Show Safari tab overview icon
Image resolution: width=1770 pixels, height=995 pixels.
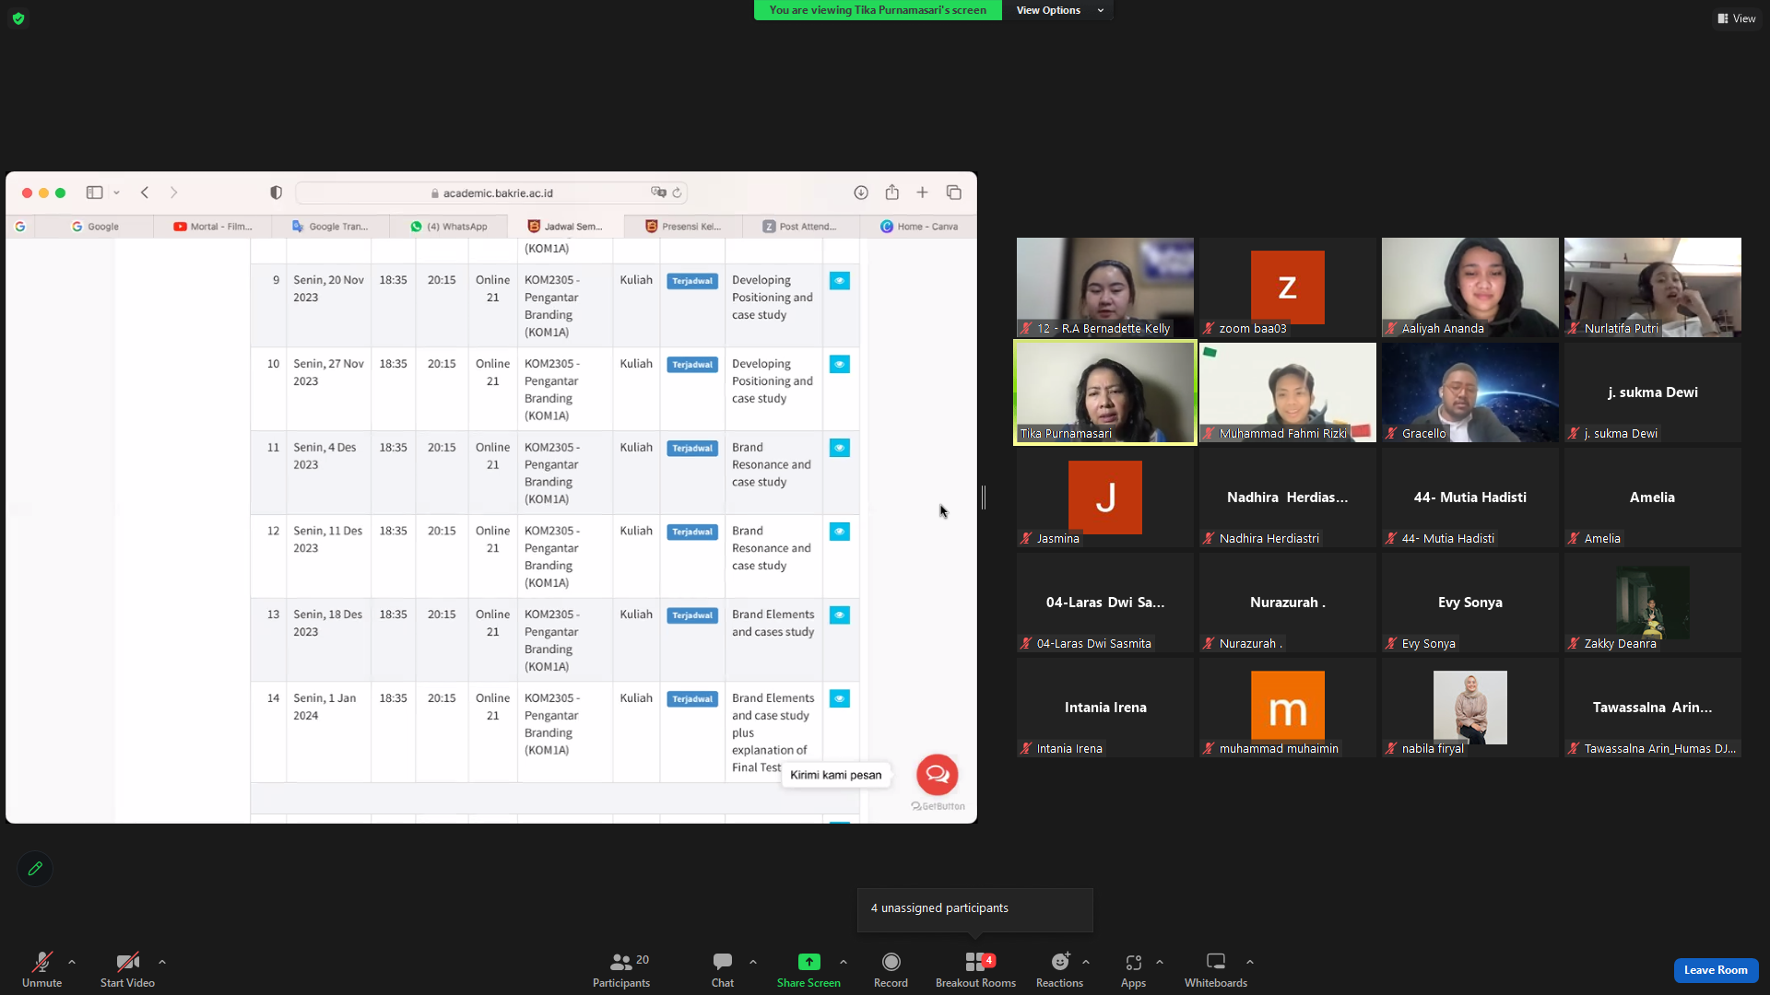point(954,193)
